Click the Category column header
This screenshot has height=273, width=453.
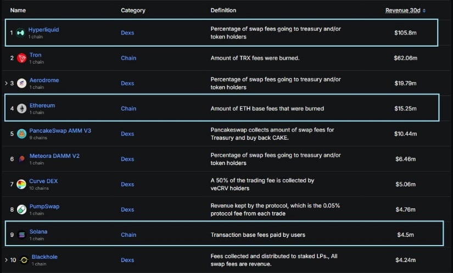[133, 10]
